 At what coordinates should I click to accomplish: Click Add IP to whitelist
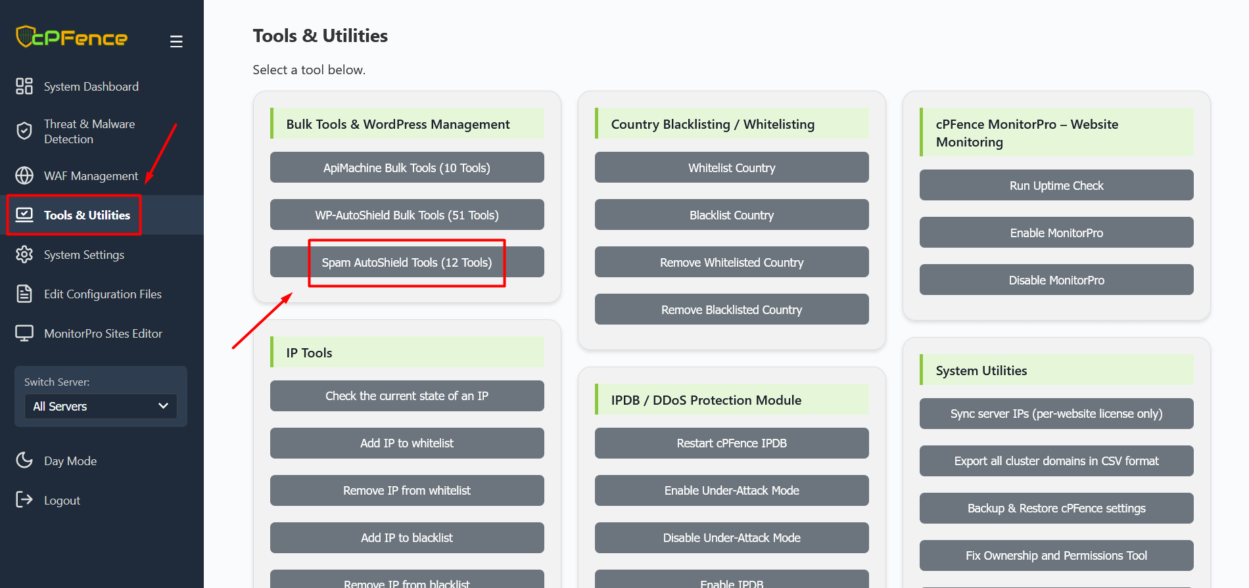pyautogui.click(x=407, y=443)
